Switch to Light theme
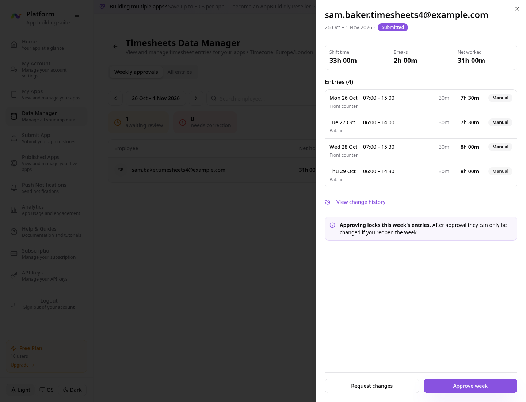This screenshot has height=402, width=526. click(x=21, y=390)
